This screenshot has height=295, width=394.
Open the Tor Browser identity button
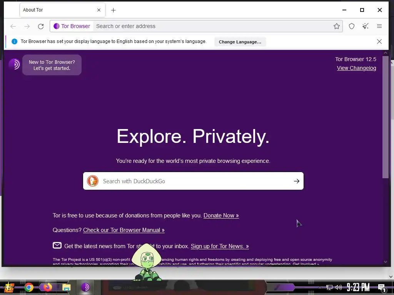72,26
